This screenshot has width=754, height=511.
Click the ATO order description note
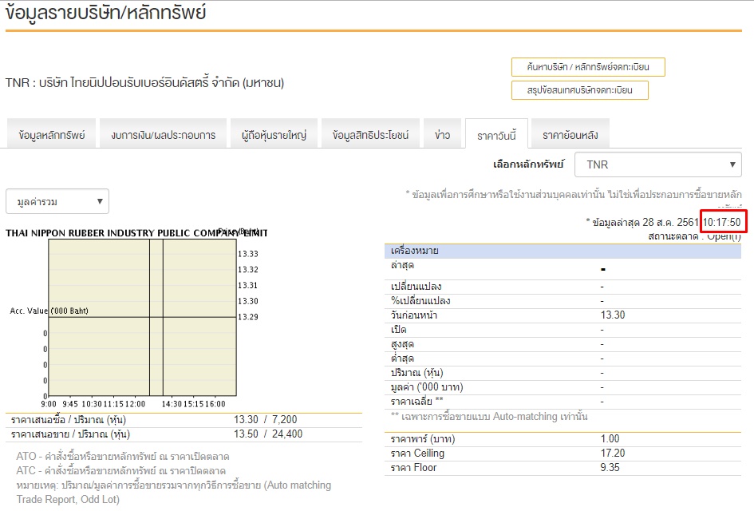pos(123,456)
